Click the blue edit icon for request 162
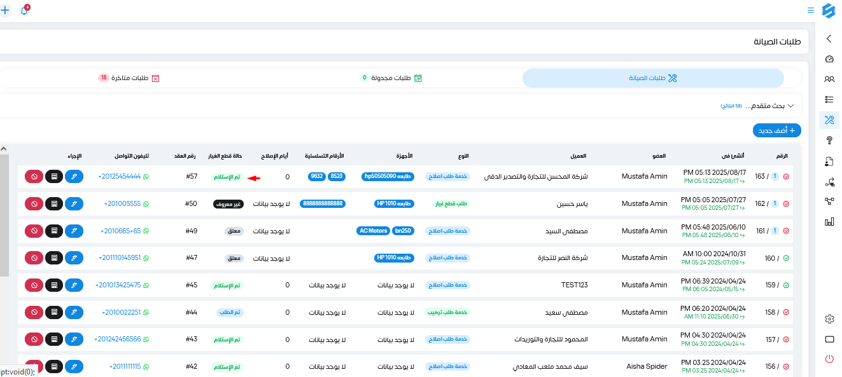 click(74, 204)
